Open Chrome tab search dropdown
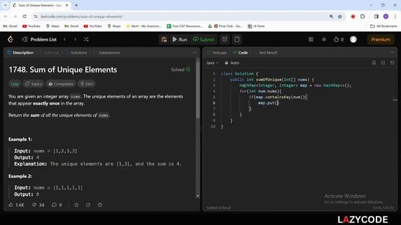 (x=5, y=5)
